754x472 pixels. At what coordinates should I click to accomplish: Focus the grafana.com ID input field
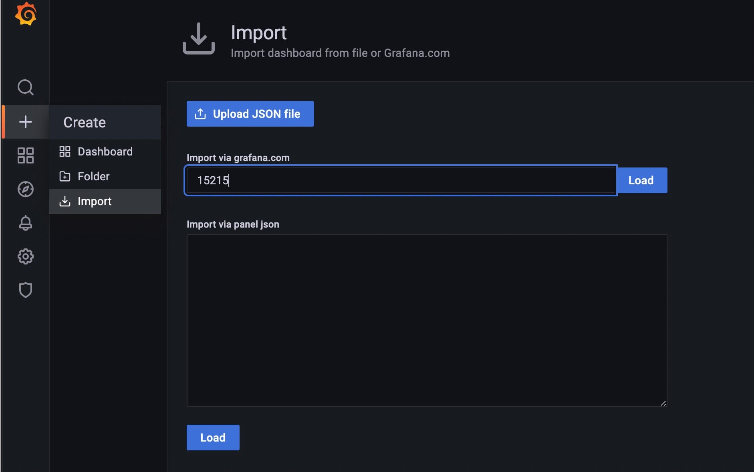(401, 180)
